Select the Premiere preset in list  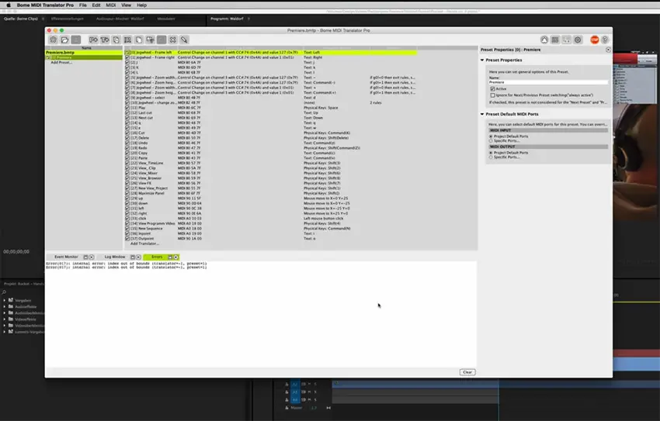[x=84, y=57]
